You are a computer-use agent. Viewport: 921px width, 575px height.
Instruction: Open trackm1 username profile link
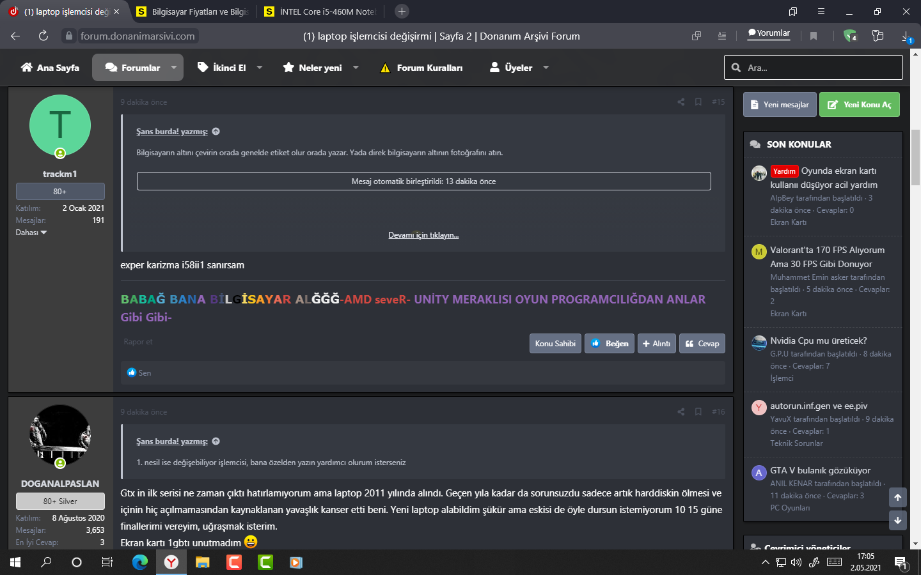point(60,174)
